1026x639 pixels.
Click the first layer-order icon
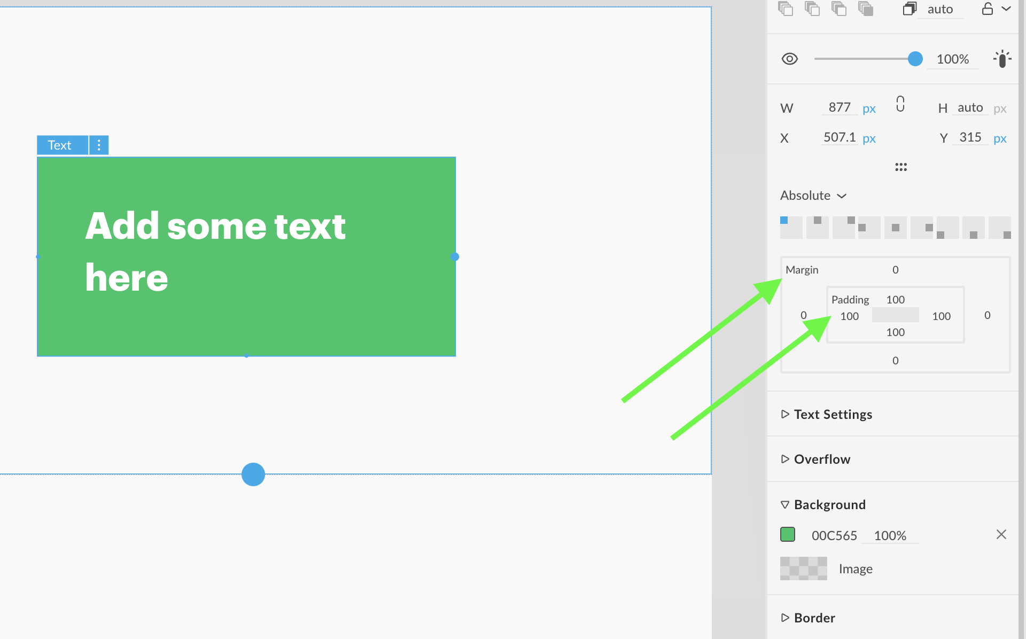pyautogui.click(x=786, y=9)
